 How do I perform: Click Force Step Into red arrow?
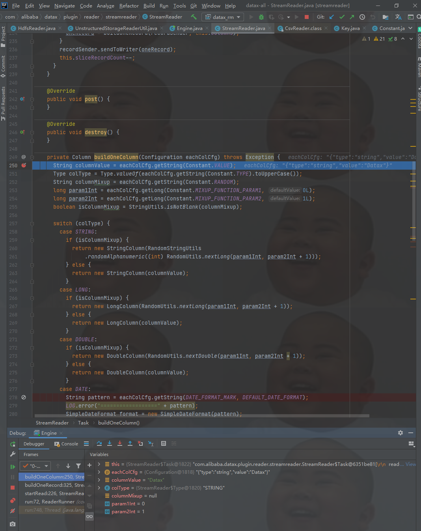(120, 443)
